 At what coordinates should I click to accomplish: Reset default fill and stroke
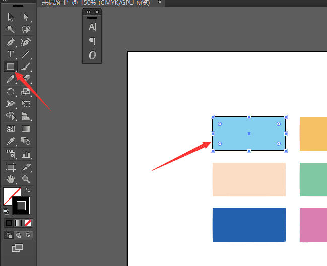(6, 212)
